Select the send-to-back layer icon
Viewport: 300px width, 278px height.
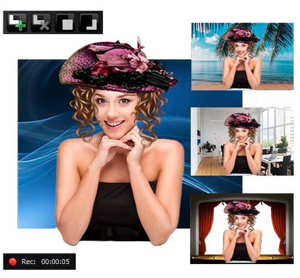[89, 22]
